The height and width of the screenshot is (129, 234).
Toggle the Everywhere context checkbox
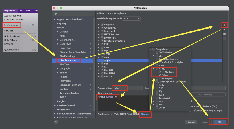pyautogui.click(x=154, y=49)
